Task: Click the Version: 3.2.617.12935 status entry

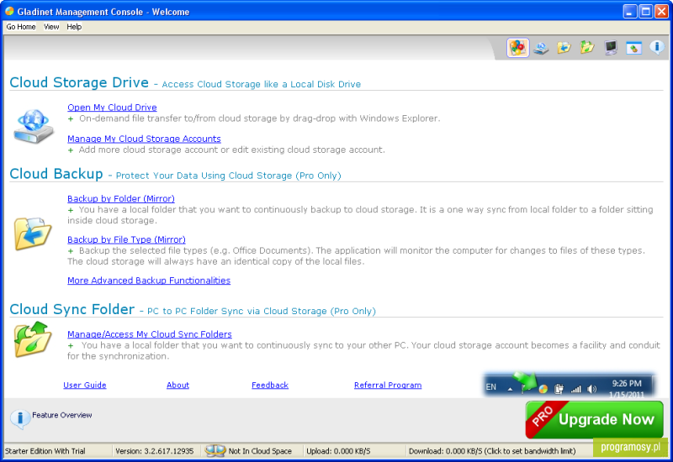Action: click(x=155, y=451)
